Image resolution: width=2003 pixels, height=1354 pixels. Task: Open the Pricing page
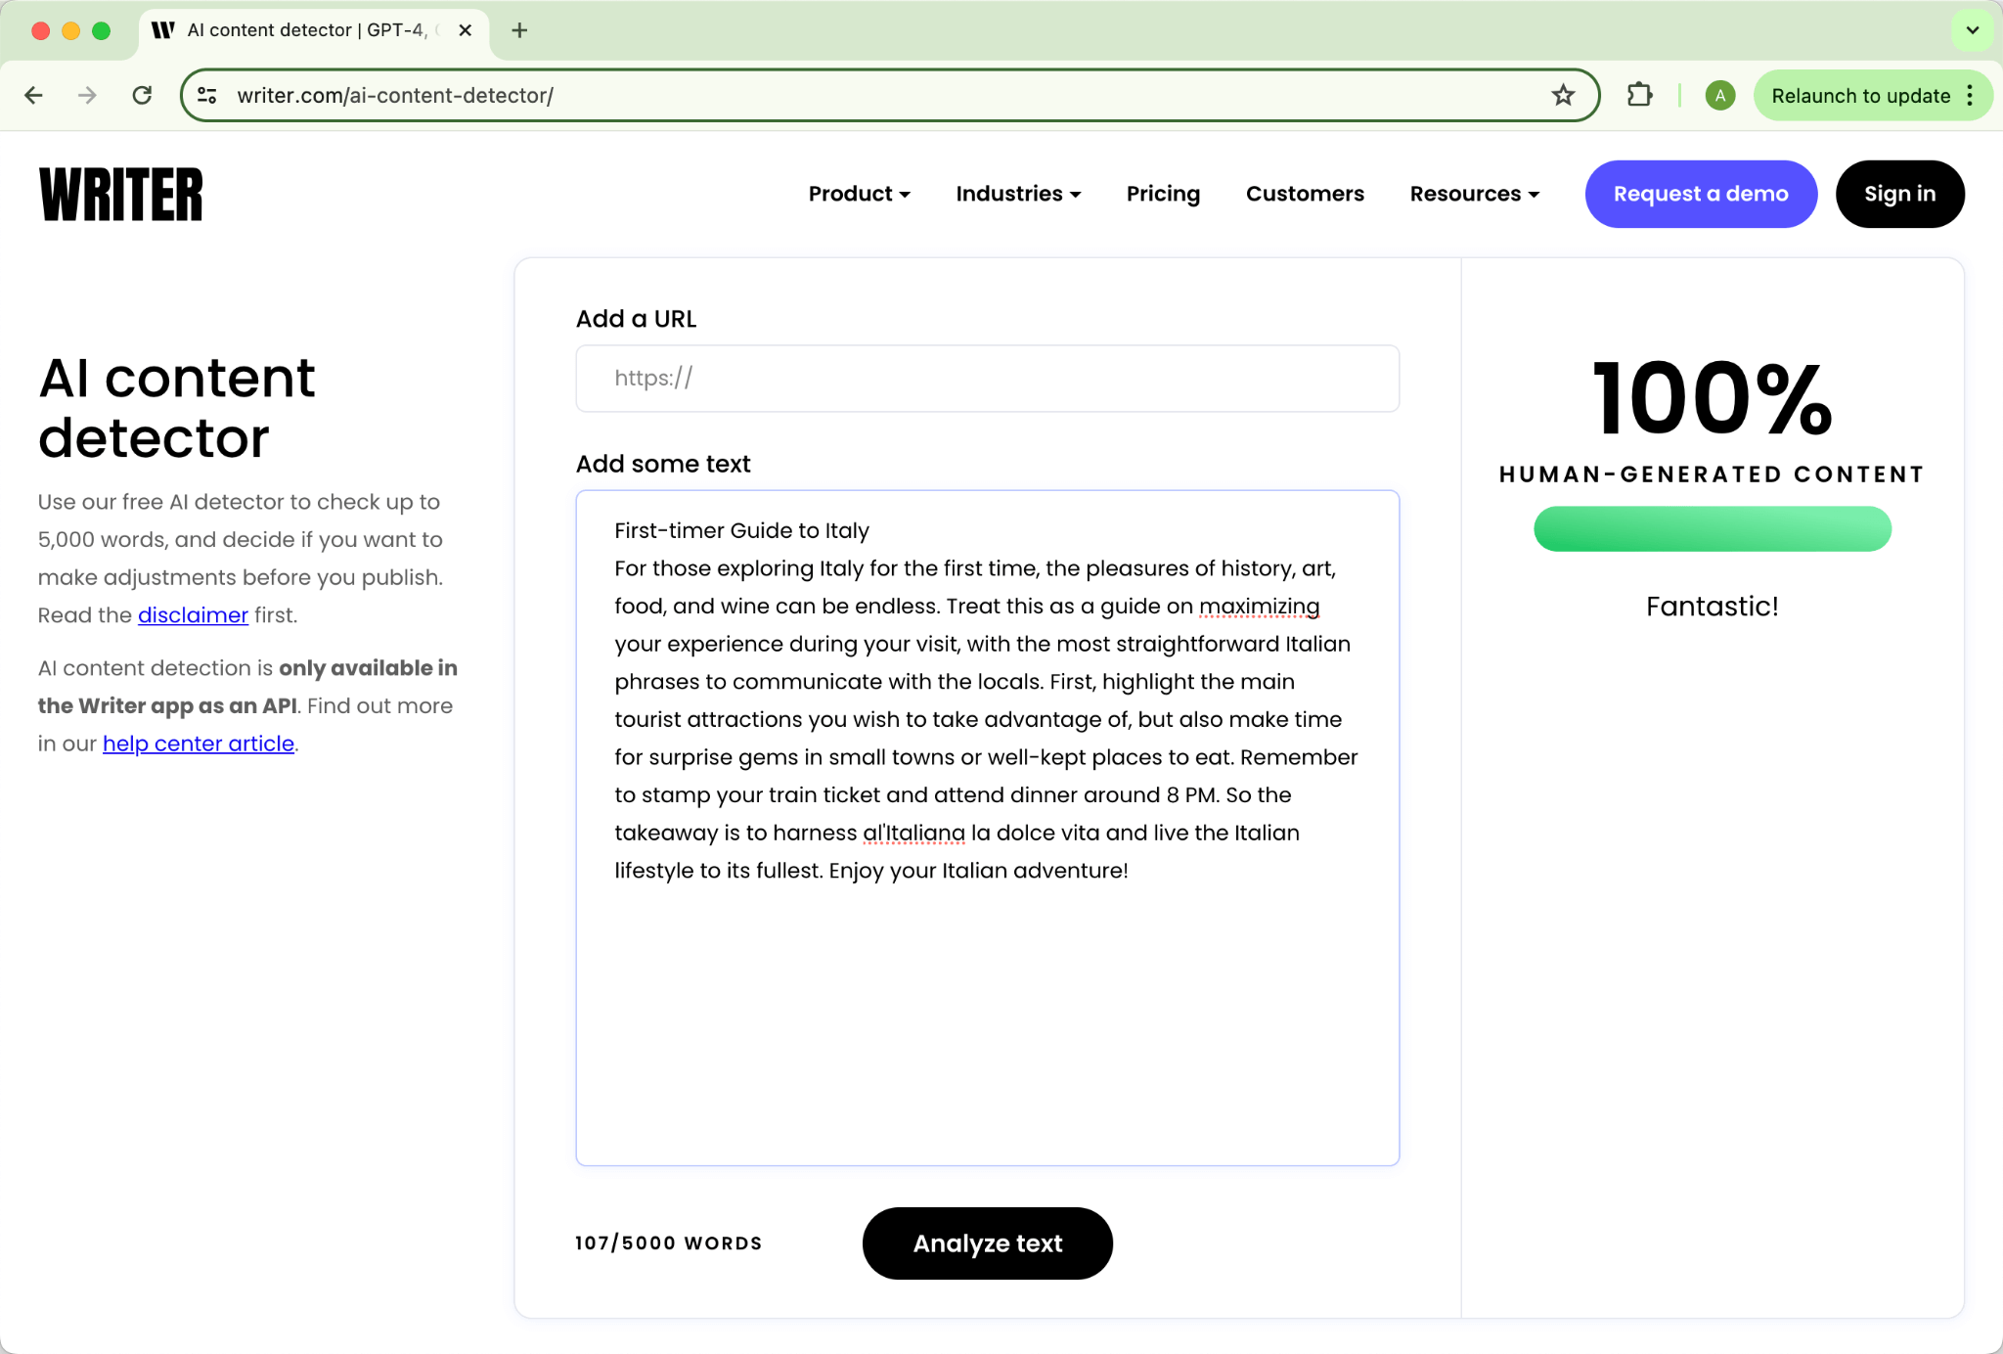(x=1163, y=194)
